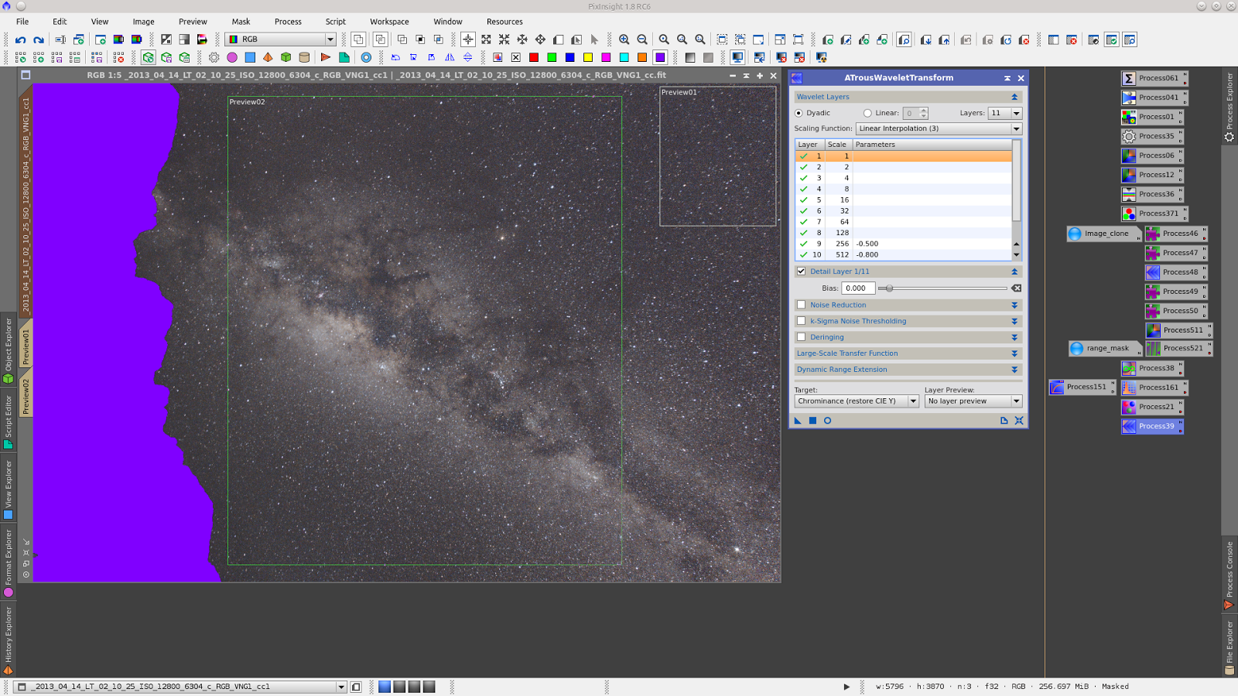1238x696 pixels.
Task: Enable the Deringing checkbox
Action: (x=802, y=337)
